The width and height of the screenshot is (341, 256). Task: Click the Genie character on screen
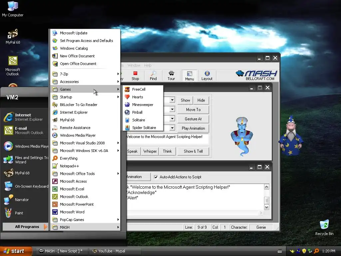pos(242,136)
